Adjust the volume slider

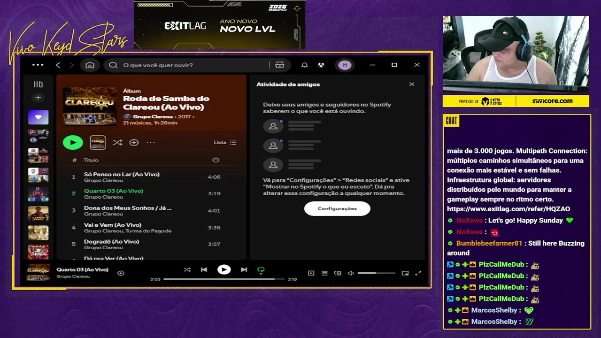pyautogui.click(x=376, y=273)
